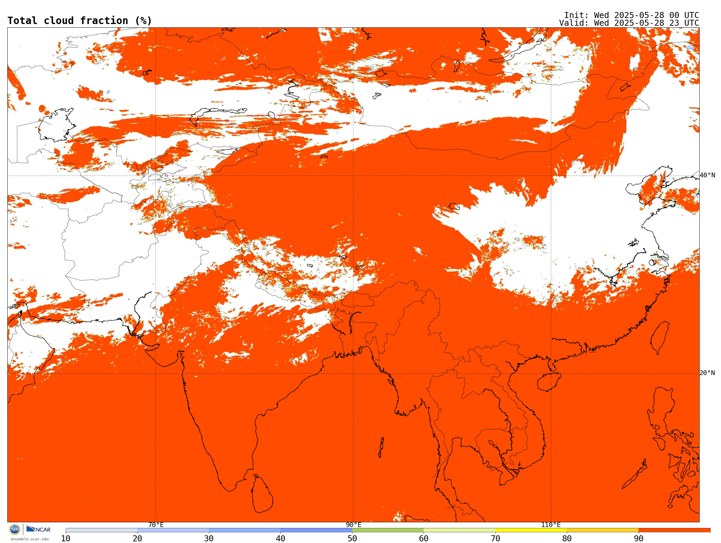
Task: Click the gold 80-90 colorbar segment
Action: (603, 530)
